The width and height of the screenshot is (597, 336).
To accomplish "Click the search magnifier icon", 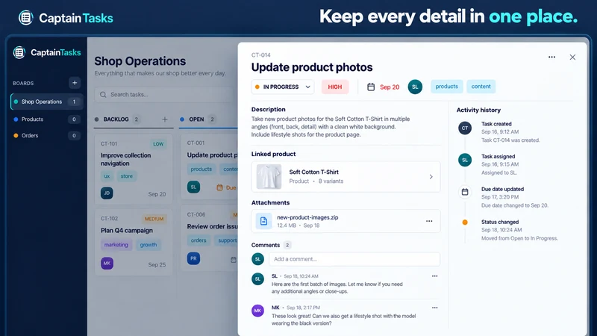I will (103, 95).
